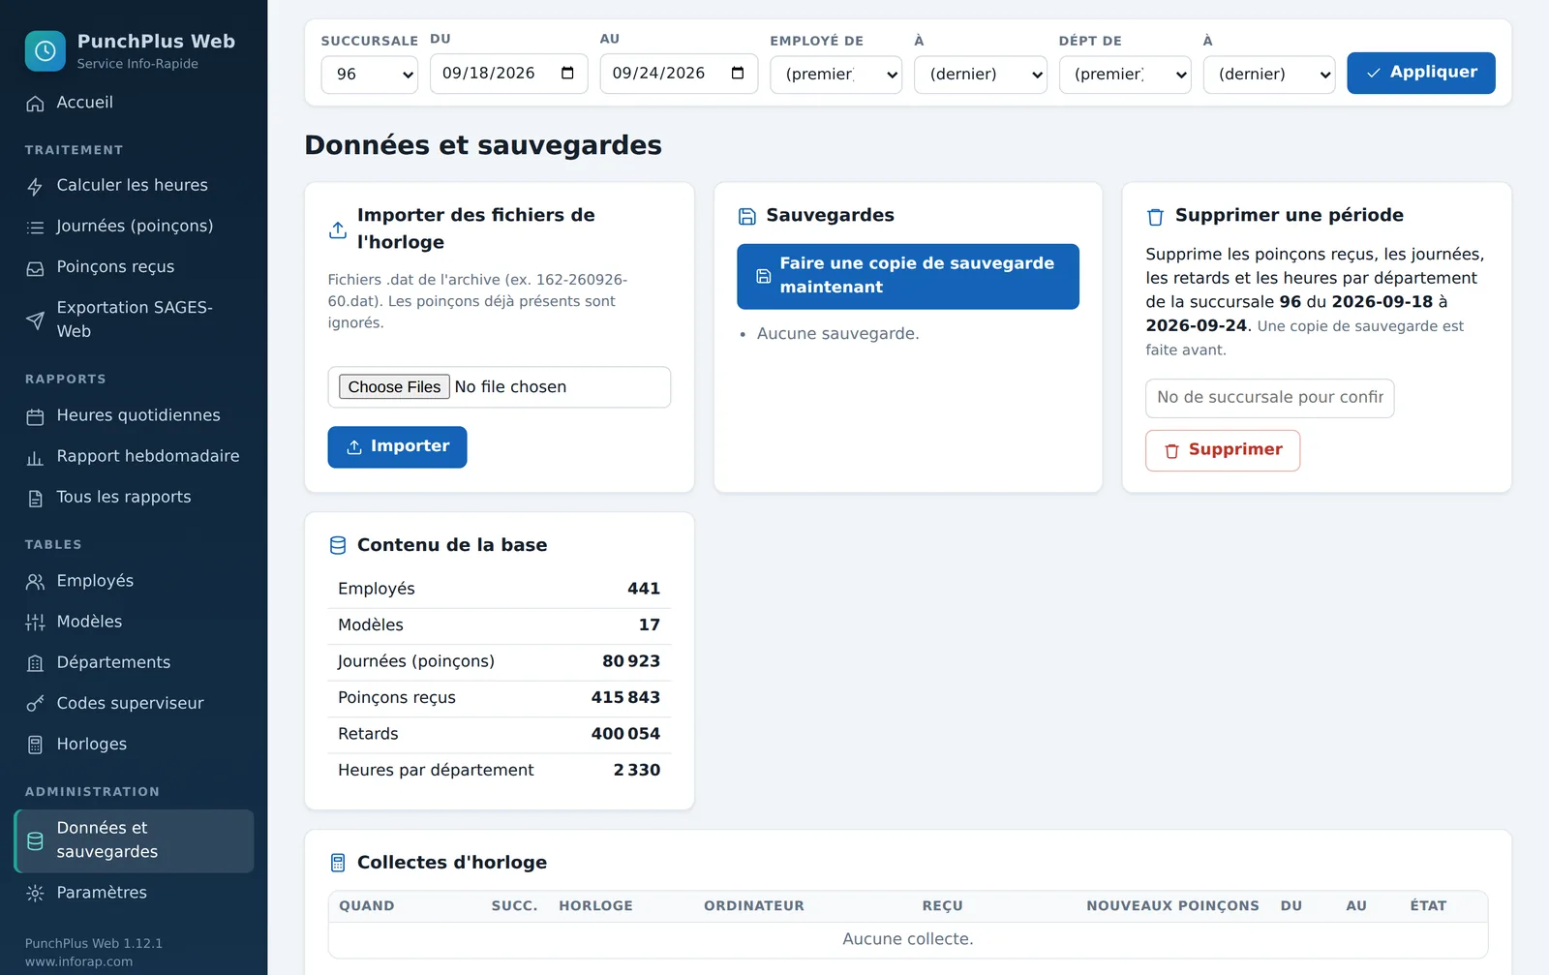Go to Accueil in the sidebar

[x=134, y=103]
